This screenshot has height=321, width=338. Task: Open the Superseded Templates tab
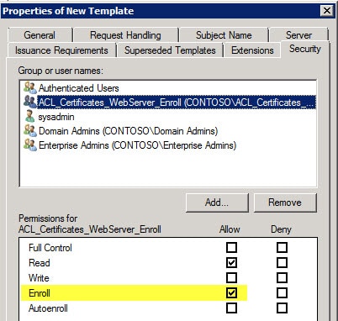[170, 50]
